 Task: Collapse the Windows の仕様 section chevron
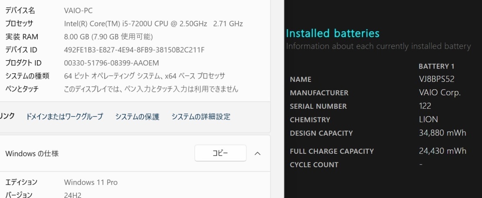(258, 153)
